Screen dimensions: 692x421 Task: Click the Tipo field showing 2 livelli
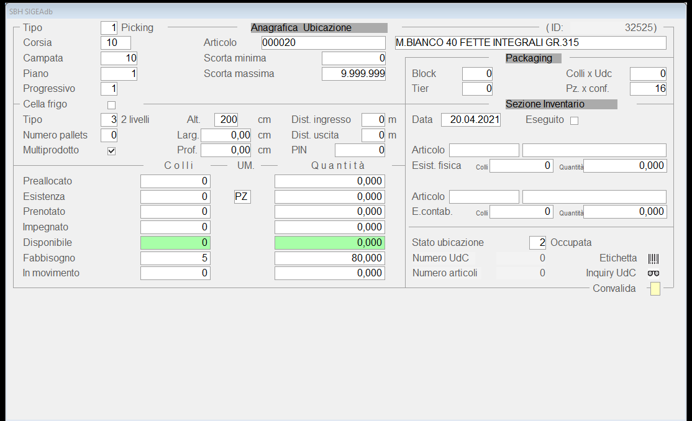[x=109, y=120]
